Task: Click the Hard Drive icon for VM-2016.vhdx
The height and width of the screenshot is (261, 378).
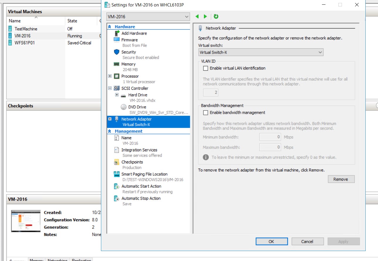Action: [x=123, y=95]
